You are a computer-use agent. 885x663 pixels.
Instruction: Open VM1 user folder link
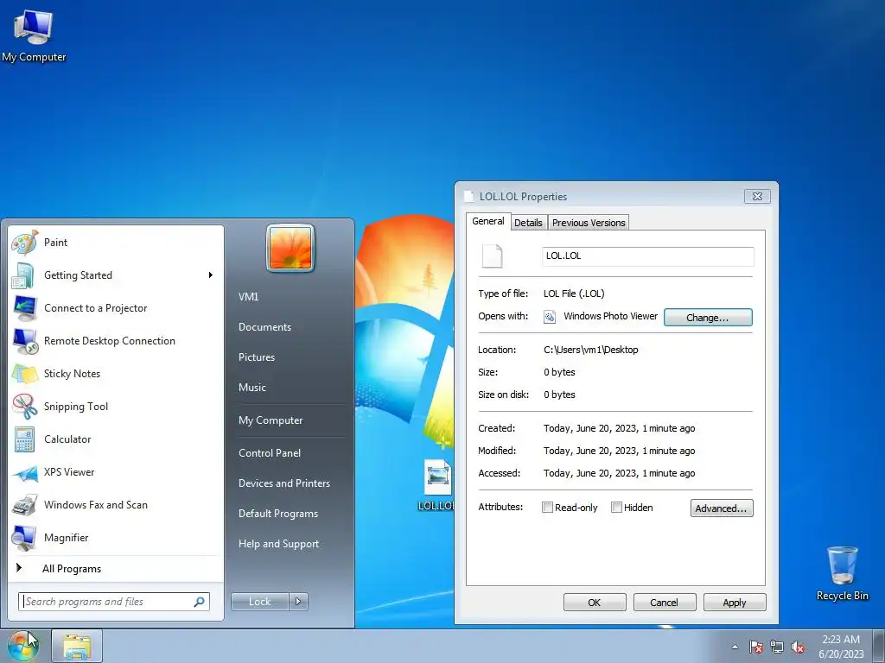pyautogui.click(x=248, y=297)
